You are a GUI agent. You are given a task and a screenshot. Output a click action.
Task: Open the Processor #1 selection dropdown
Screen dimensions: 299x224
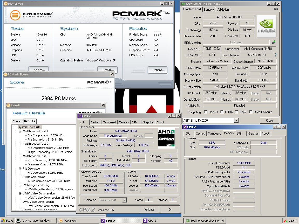(x=124, y=200)
